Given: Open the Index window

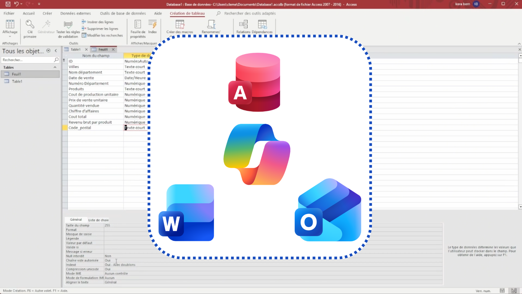Looking at the screenshot, I should (153, 28).
